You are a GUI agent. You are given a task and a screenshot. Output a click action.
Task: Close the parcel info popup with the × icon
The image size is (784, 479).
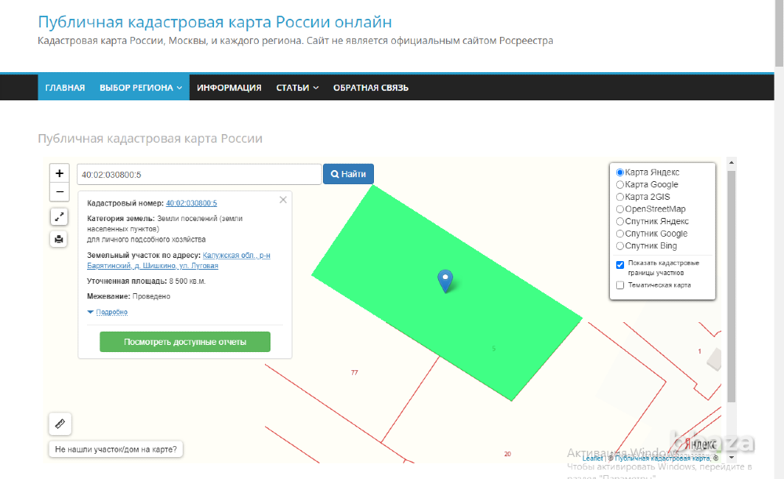pos(283,199)
